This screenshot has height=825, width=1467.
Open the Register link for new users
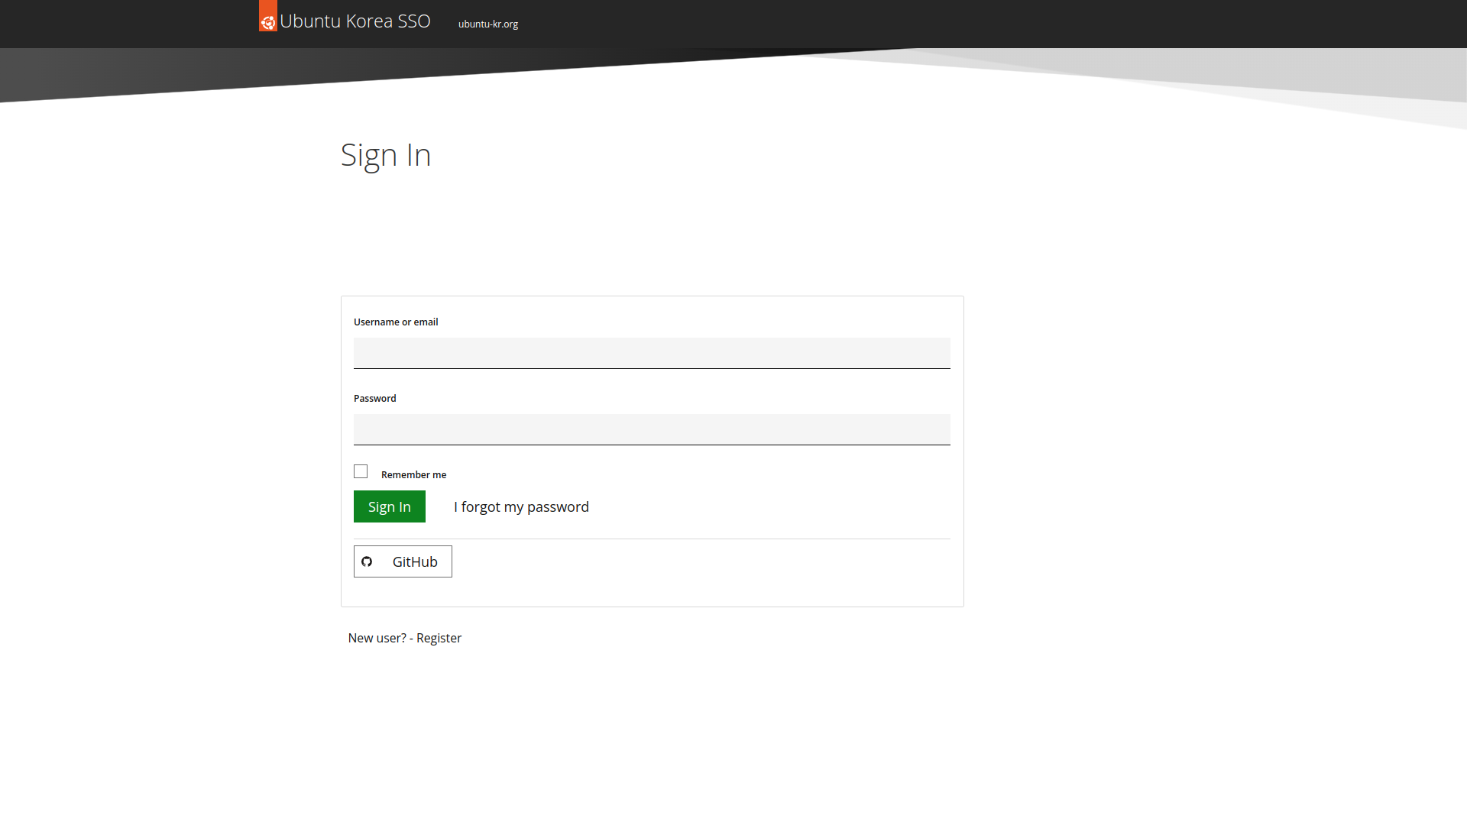point(439,638)
